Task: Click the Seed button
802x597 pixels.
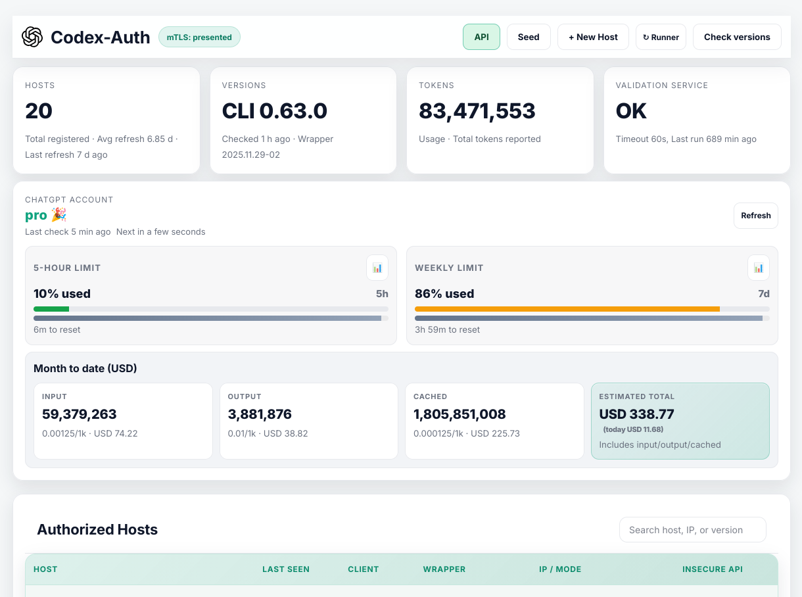Action: point(529,37)
